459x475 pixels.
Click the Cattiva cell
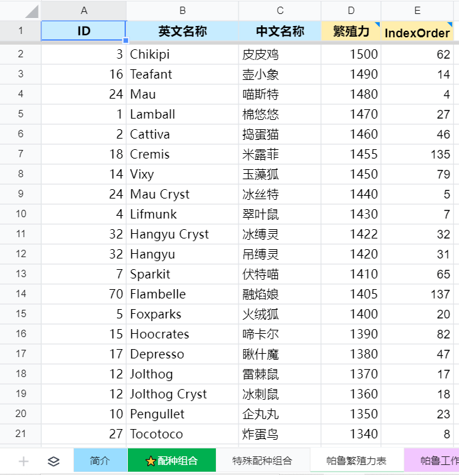pos(183,134)
